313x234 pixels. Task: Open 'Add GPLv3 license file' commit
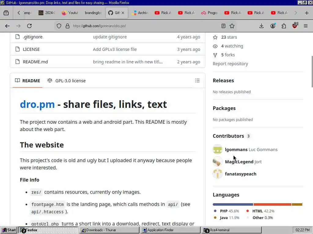click(x=115, y=49)
